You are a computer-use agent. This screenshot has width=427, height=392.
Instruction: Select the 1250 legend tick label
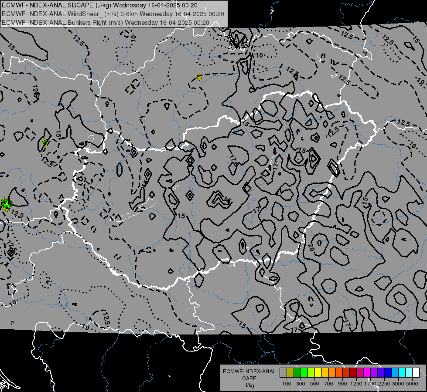(x=356, y=384)
